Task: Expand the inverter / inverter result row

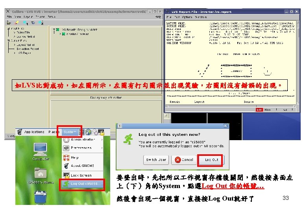Action: [60, 34]
